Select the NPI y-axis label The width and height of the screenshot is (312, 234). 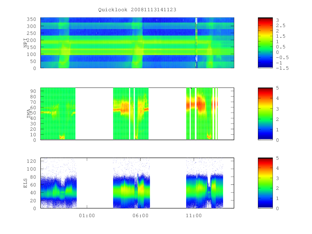[x=25, y=43]
